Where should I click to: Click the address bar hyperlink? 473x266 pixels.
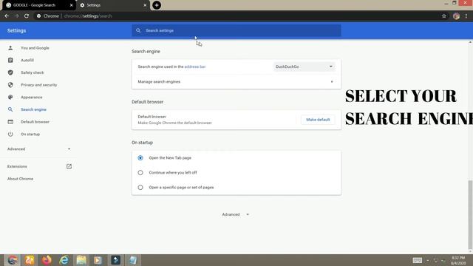(x=195, y=66)
